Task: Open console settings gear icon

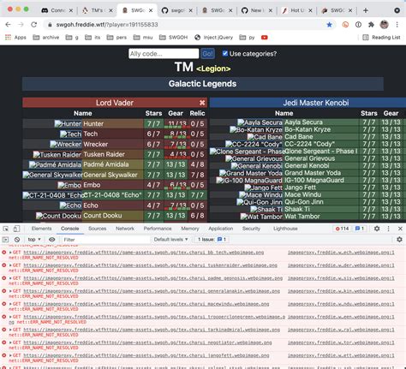Action: click(399, 240)
